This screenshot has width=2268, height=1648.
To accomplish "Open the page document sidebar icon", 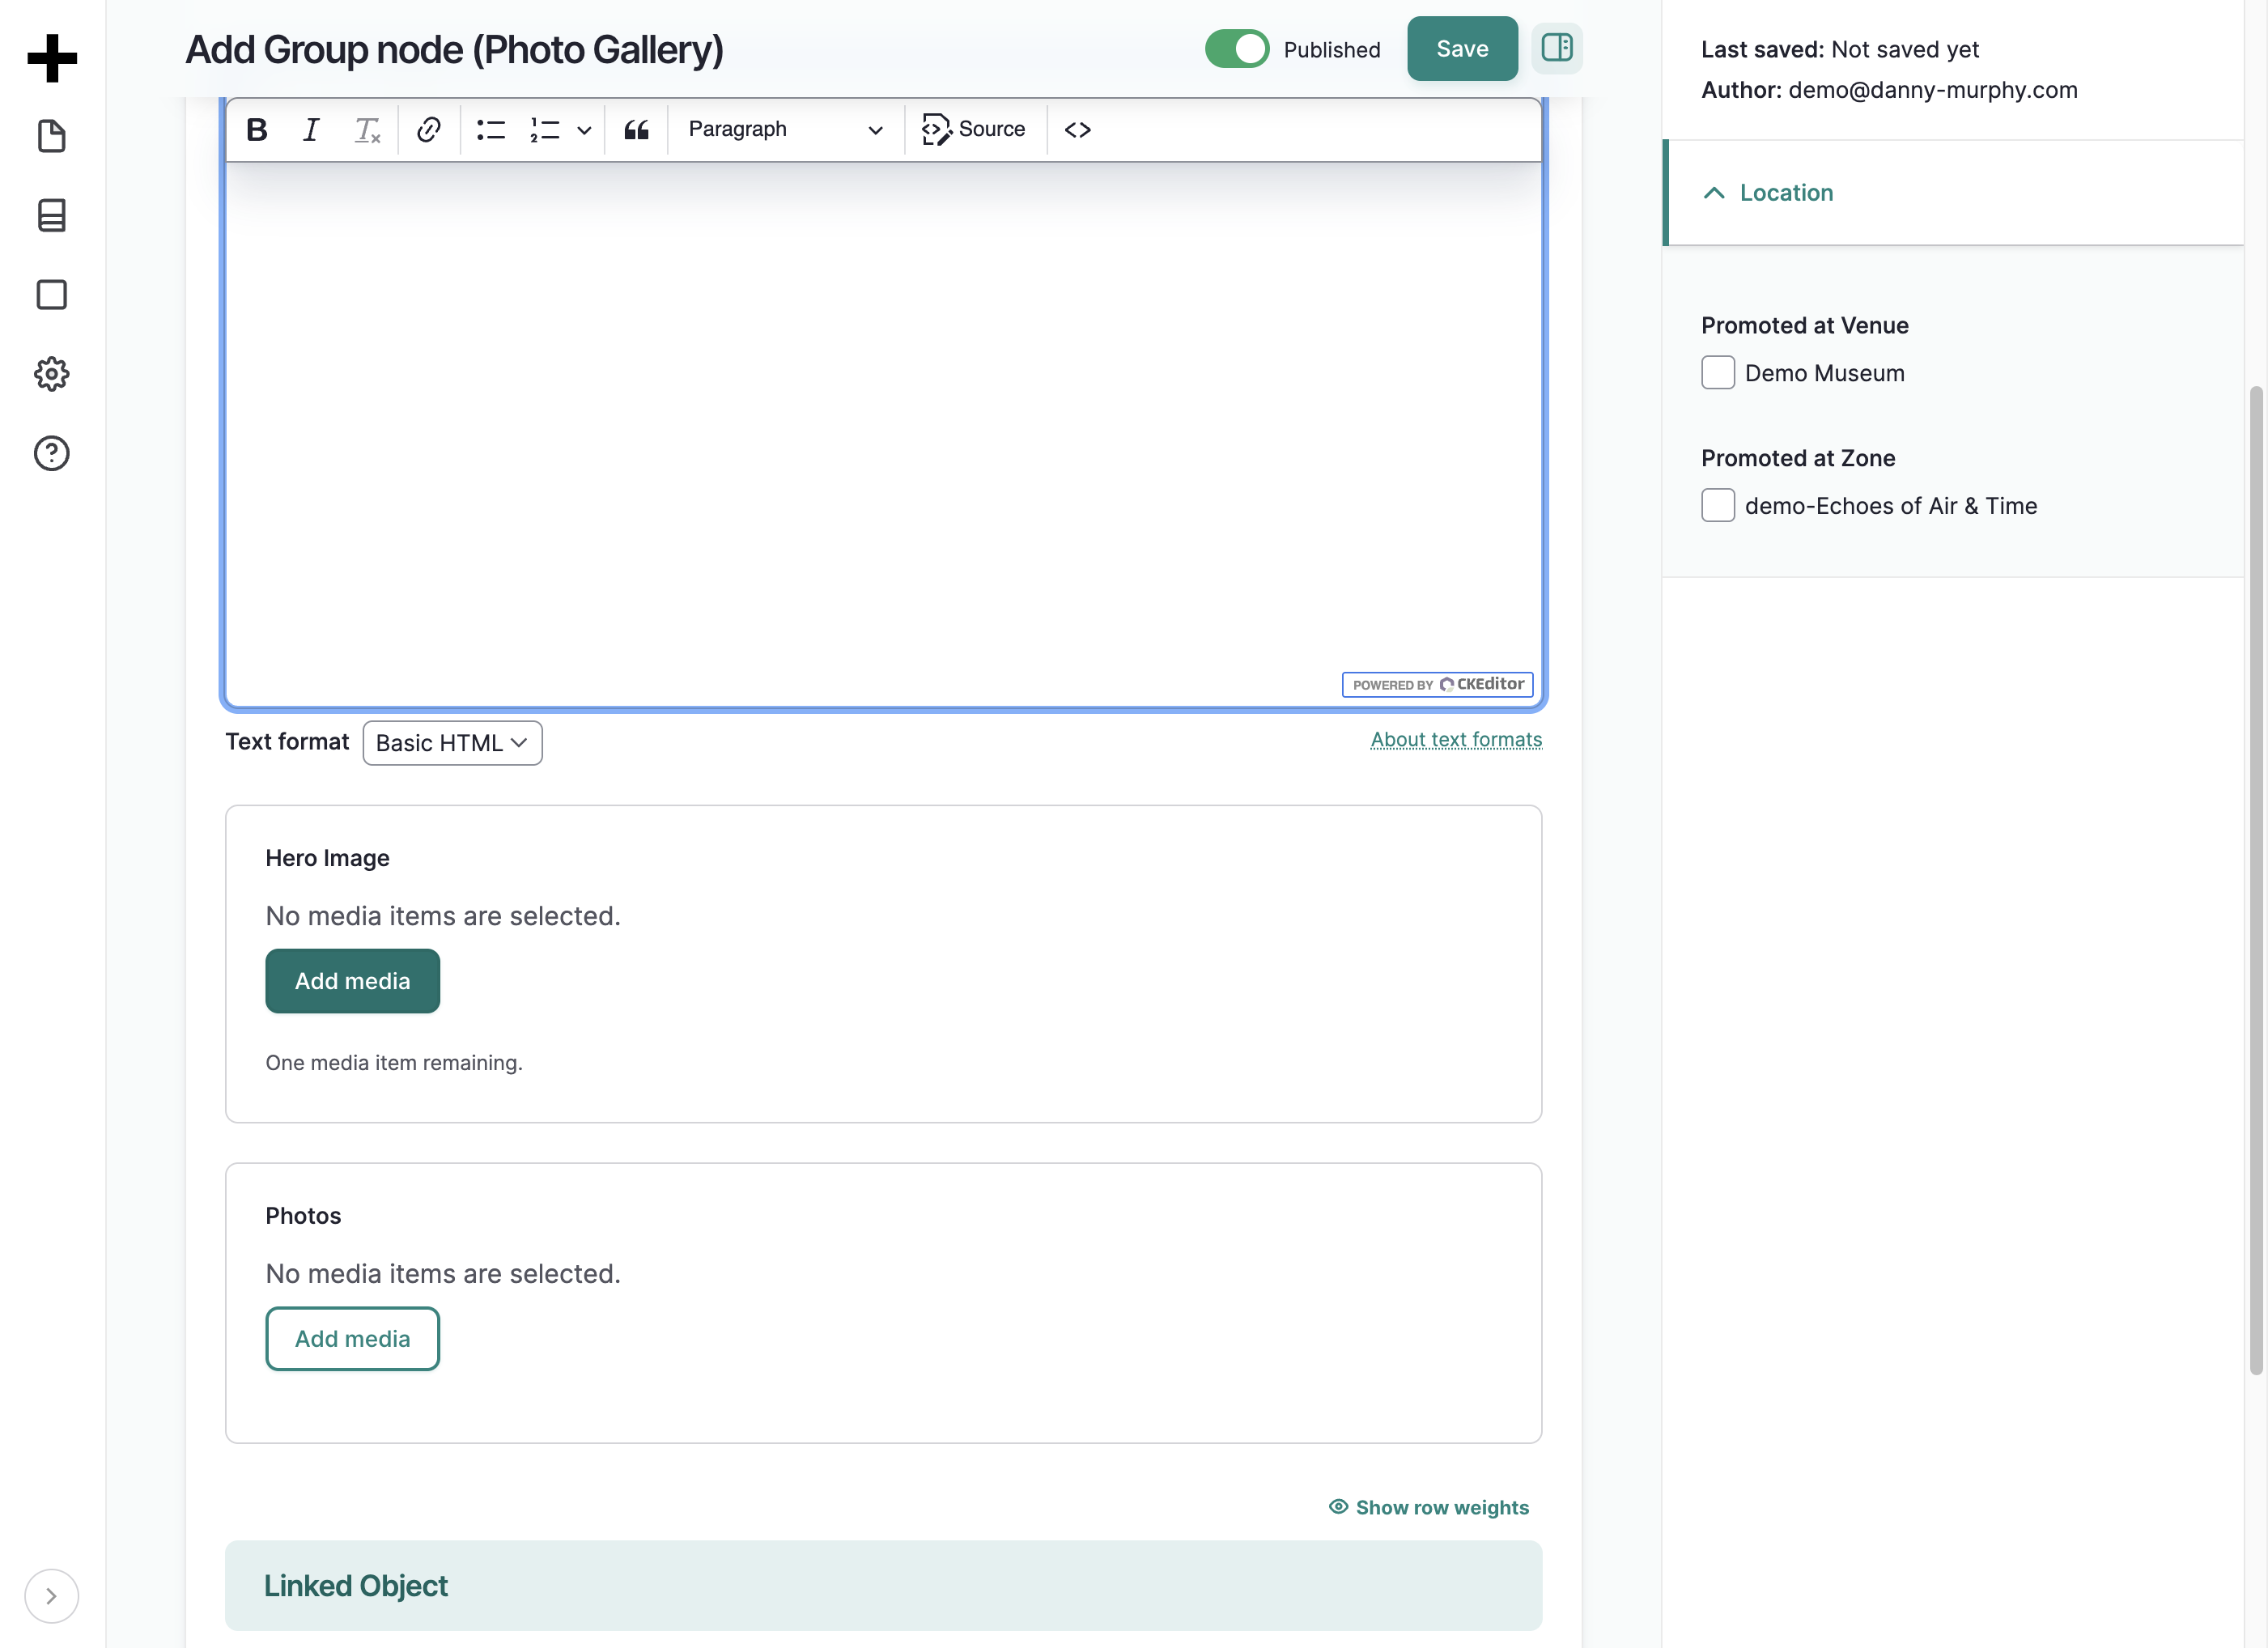I will pos(52,136).
